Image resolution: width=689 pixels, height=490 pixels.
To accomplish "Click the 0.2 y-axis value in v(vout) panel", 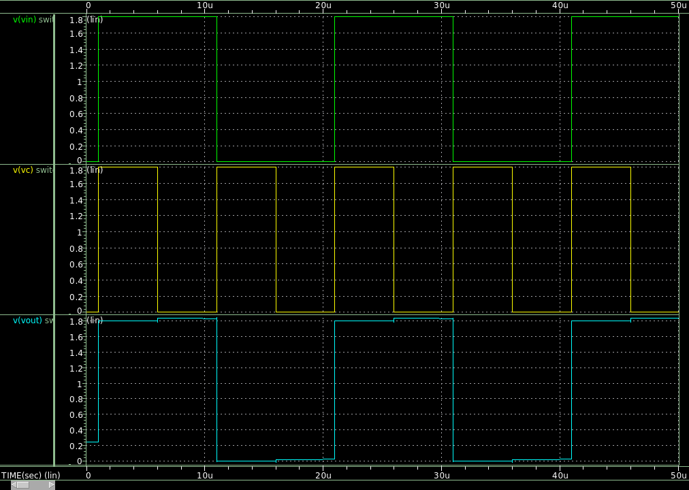I will (x=76, y=446).
